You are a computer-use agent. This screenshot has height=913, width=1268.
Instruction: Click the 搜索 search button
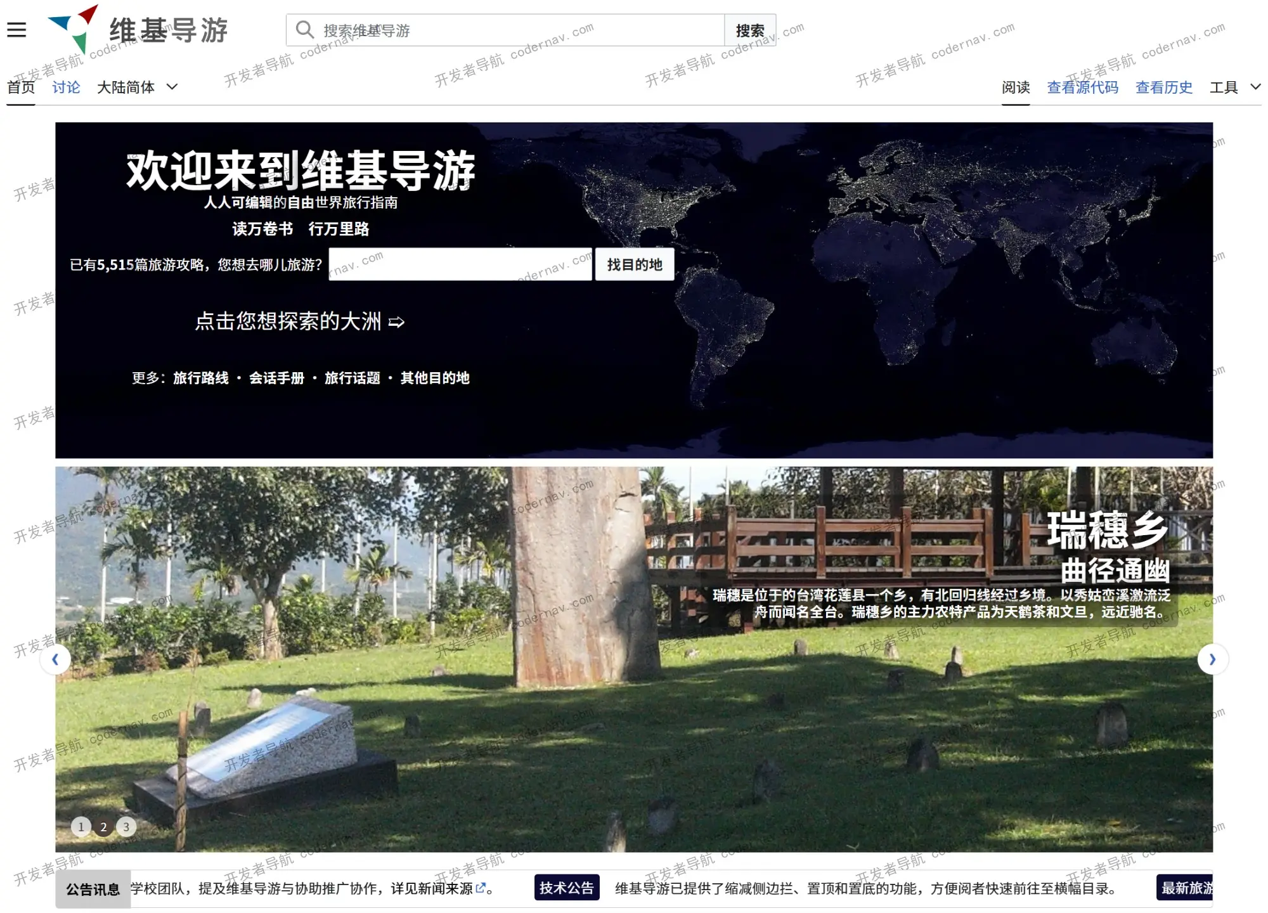click(x=750, y=29)
